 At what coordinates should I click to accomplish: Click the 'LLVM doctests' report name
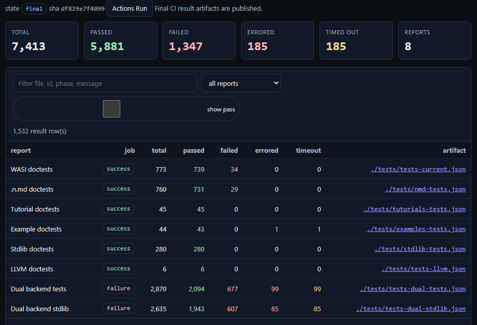[32, 269]
